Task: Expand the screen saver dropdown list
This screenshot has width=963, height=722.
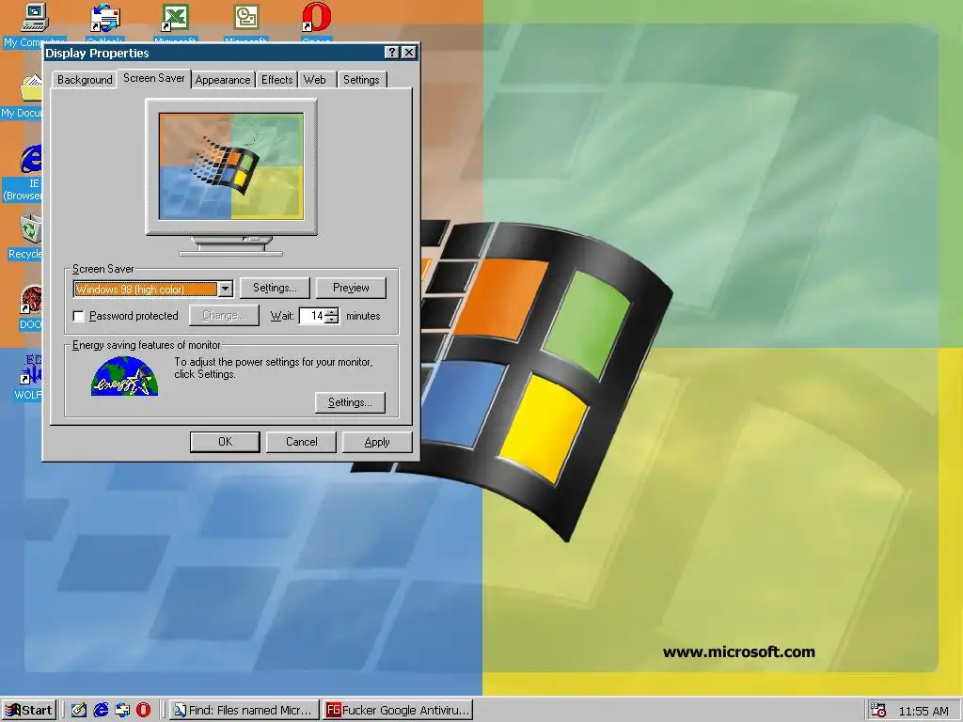Action: [x=226, y=289]
